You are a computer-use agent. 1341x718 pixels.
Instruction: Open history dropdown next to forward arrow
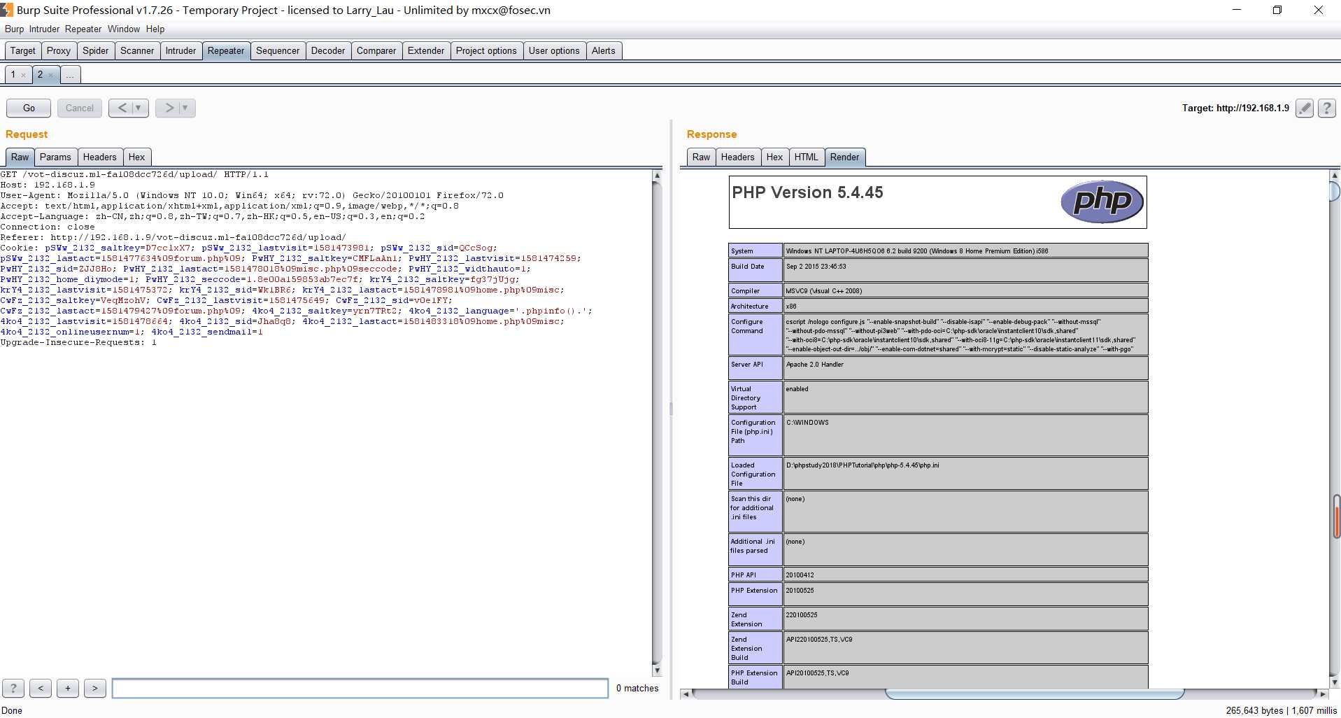(x=185, y=108)
